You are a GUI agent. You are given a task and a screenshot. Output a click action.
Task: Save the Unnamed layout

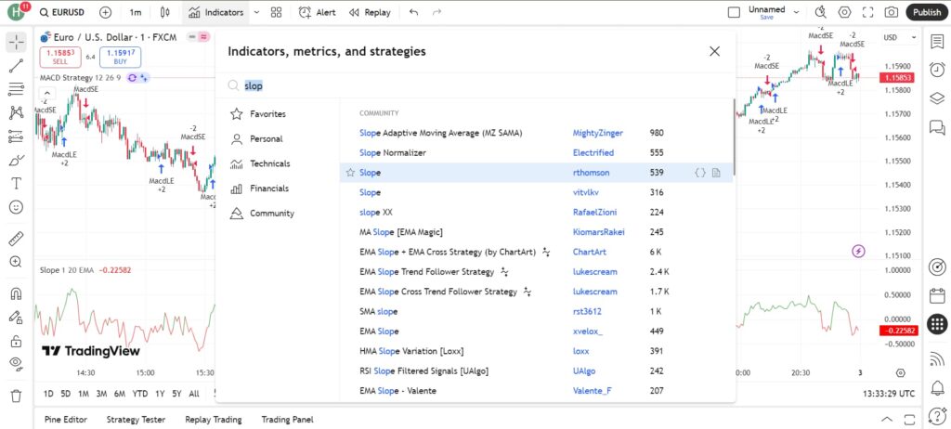pyautogui.click(x=766, y=18)
